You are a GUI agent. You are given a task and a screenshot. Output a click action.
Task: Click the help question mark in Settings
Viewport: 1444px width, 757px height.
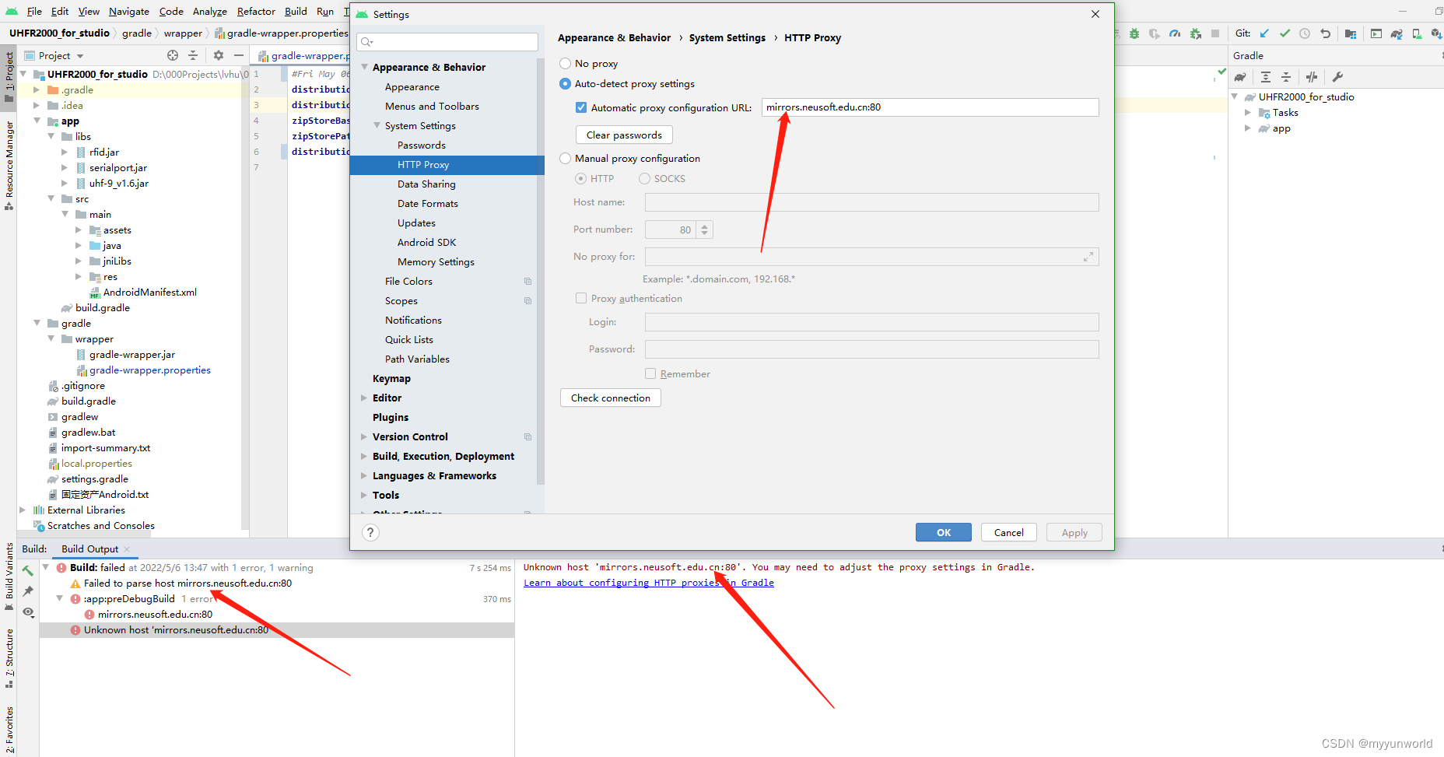click(x=370, y=532)
